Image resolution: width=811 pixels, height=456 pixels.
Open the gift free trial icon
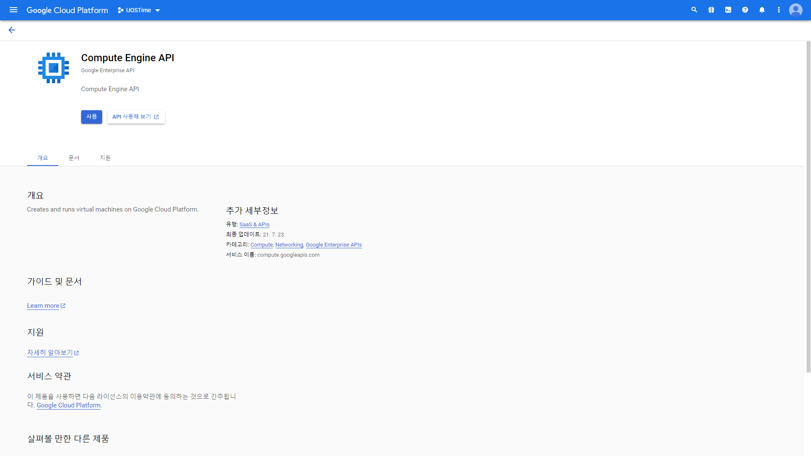click(711, 10)
